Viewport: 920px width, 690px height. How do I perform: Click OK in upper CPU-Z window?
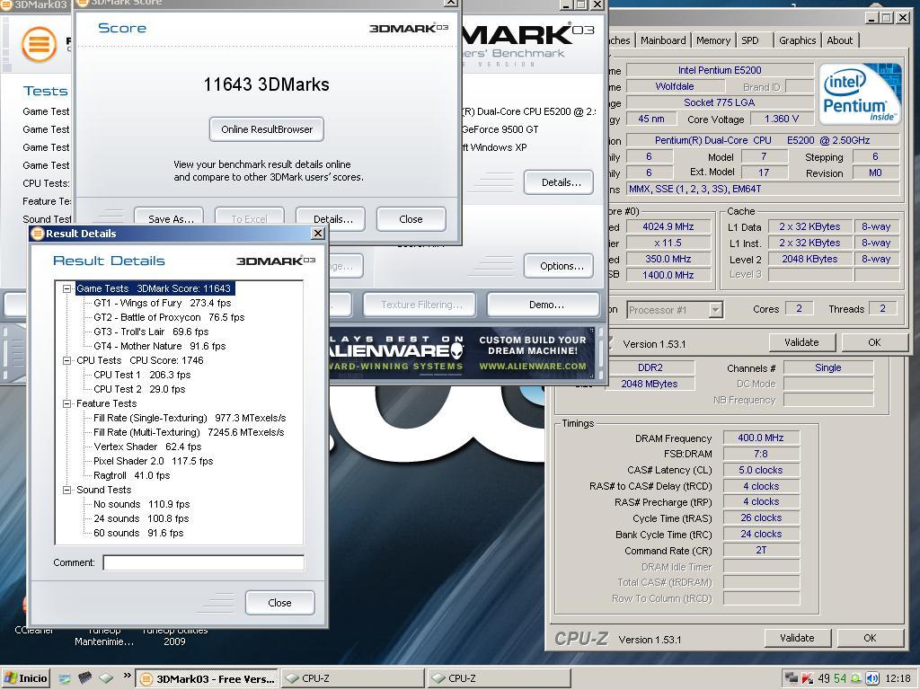click(874, 342)
